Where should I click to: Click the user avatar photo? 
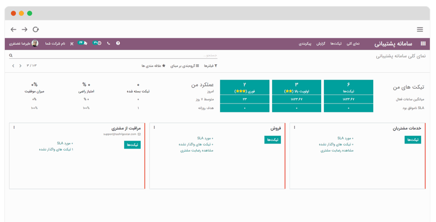[x=35, y=43]
